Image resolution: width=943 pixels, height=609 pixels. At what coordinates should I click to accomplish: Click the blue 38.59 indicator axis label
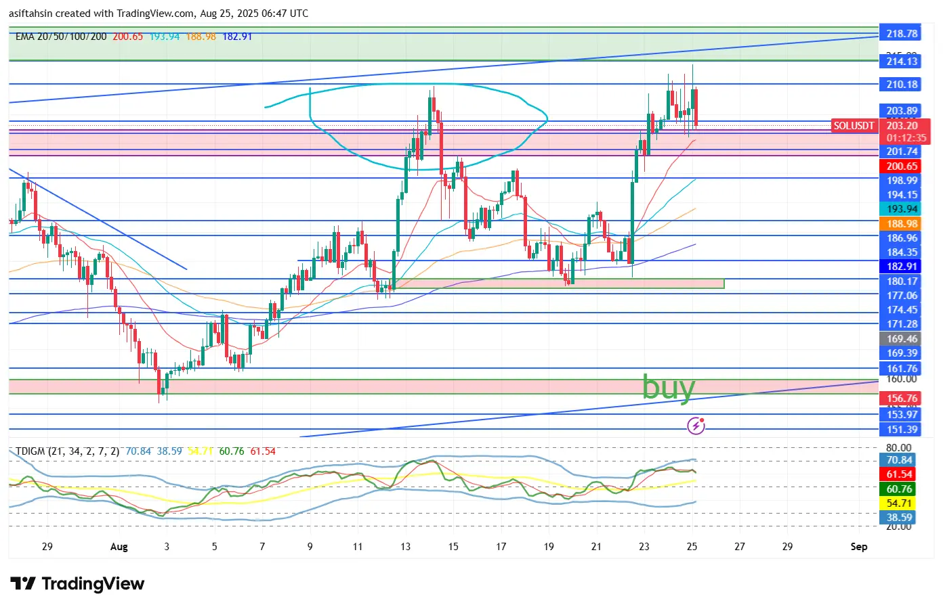(x=899, y=518)
